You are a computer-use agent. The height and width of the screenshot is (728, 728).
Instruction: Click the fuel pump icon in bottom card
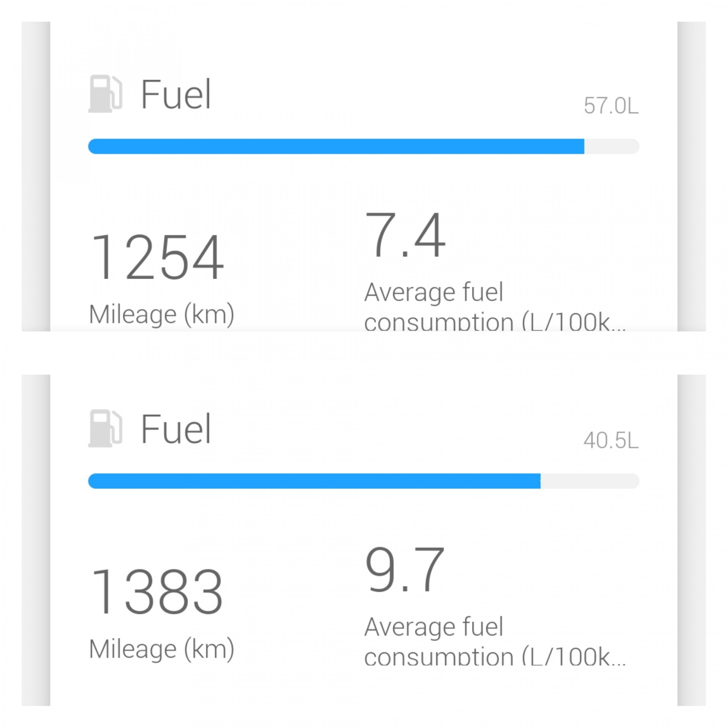(x=105, y=428)
